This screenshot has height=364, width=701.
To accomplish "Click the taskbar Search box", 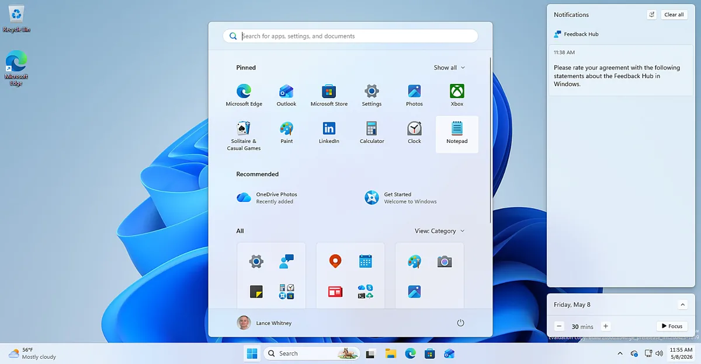I will [311, 353].
